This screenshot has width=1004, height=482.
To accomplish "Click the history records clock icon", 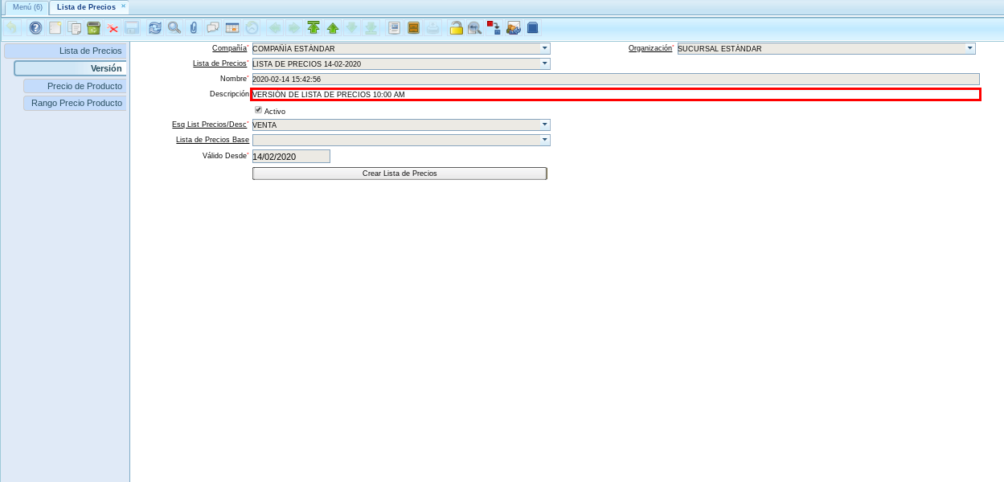I will point(252,27).
